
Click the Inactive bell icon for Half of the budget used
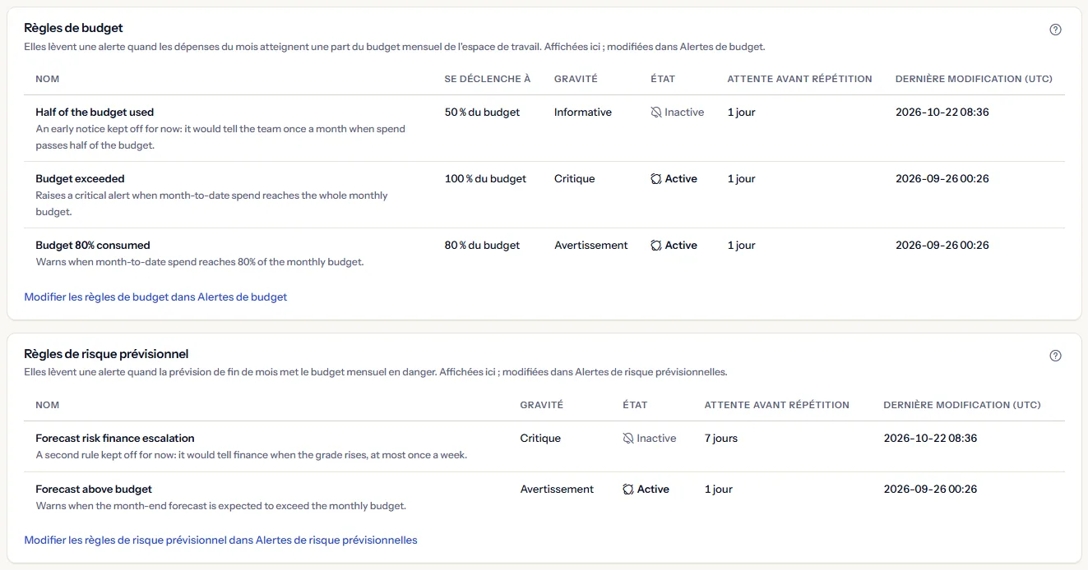coord(655,113)
